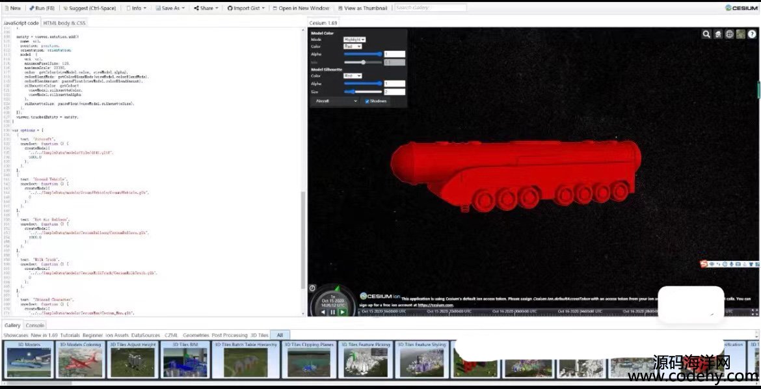Viewport: 761px width, 389px height.
Task: Play the animation forward
Action: [x=343, y=312]
